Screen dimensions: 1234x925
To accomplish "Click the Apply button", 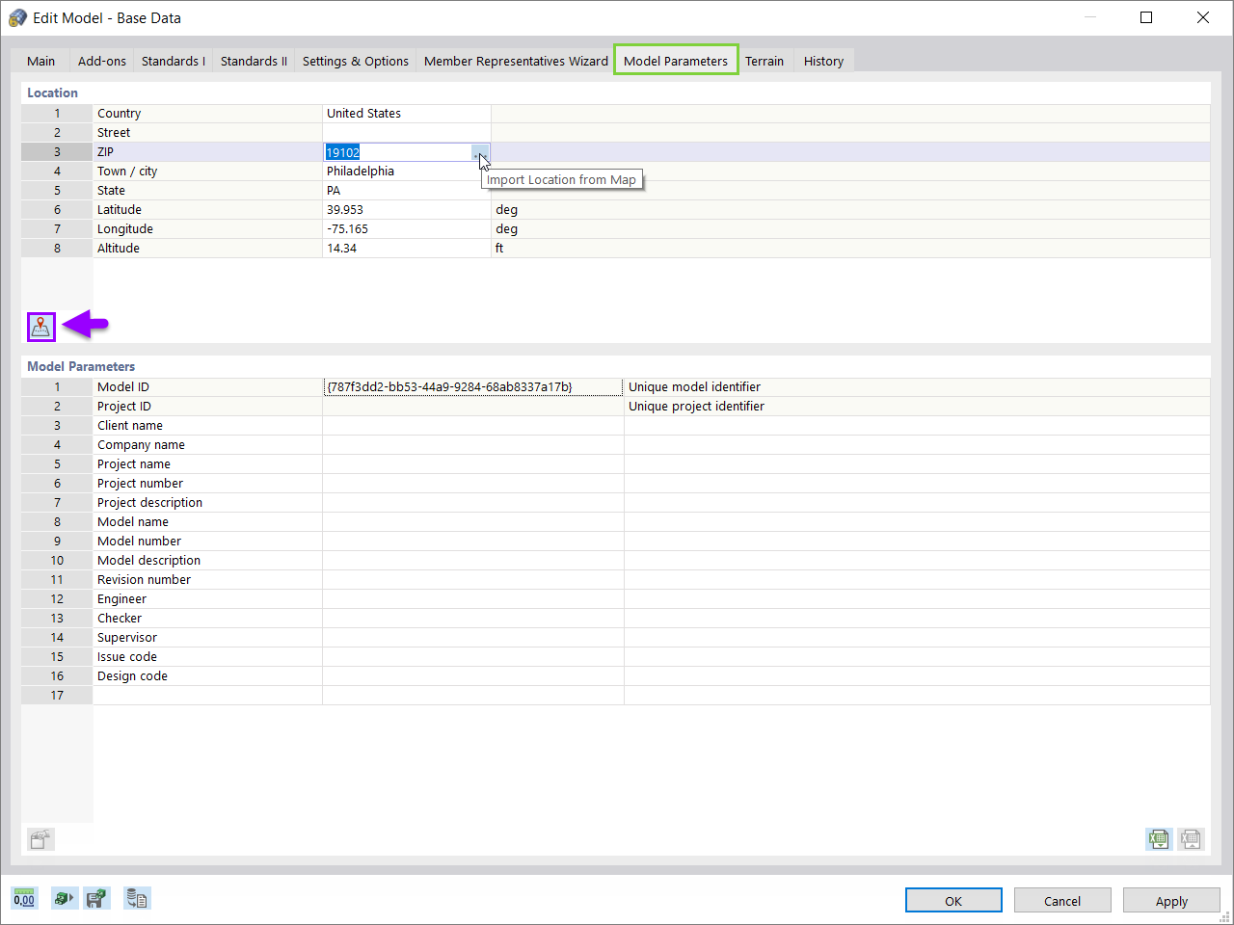I will tap(1171, 901).
